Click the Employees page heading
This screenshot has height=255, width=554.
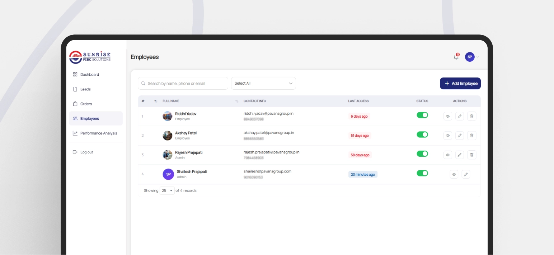click(145, 57)
